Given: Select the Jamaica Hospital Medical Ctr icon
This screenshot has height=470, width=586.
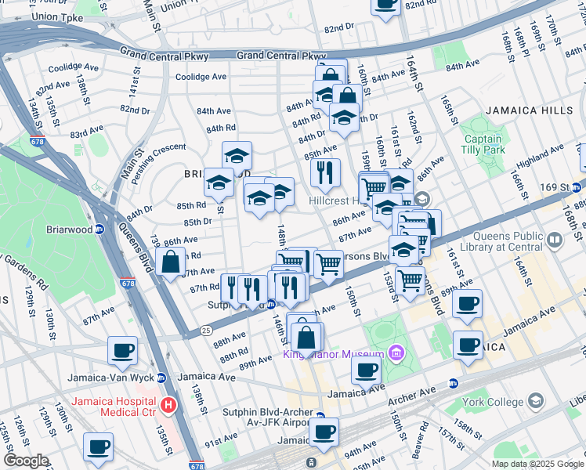Looking at the screenshot, I should coord(168,405).
